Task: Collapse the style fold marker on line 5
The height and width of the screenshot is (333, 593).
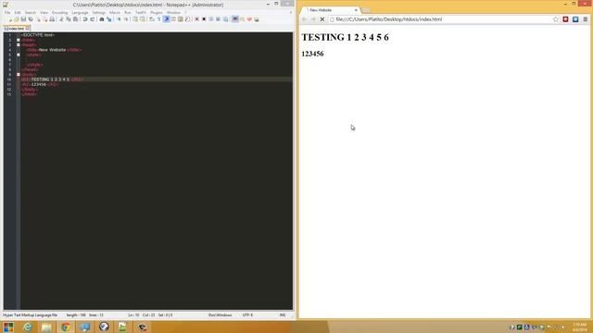Action: (x=19, y=55)
